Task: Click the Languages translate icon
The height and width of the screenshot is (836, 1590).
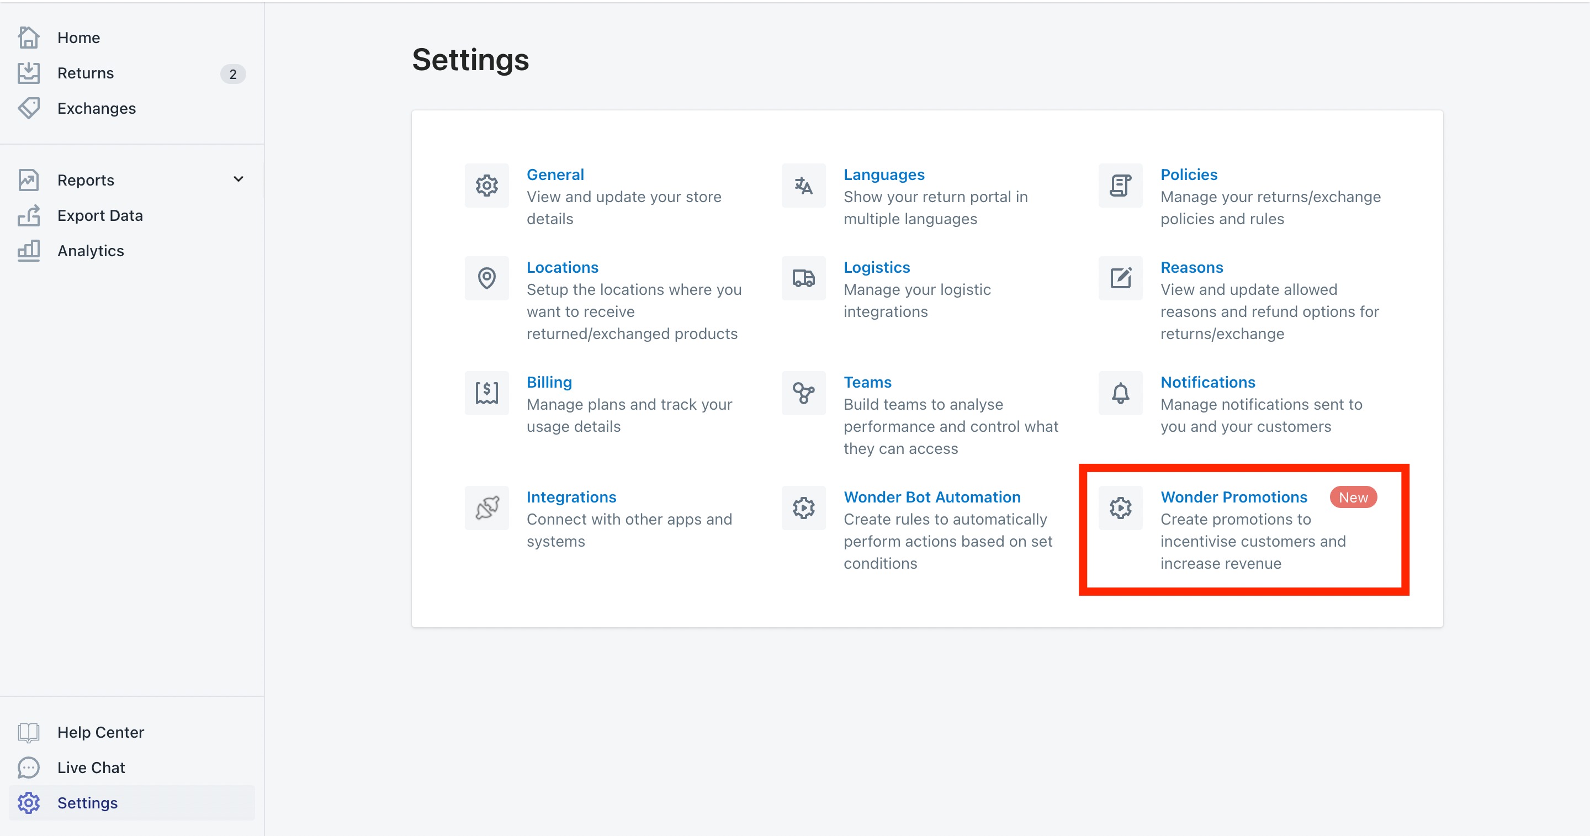Action: (803, 185)
